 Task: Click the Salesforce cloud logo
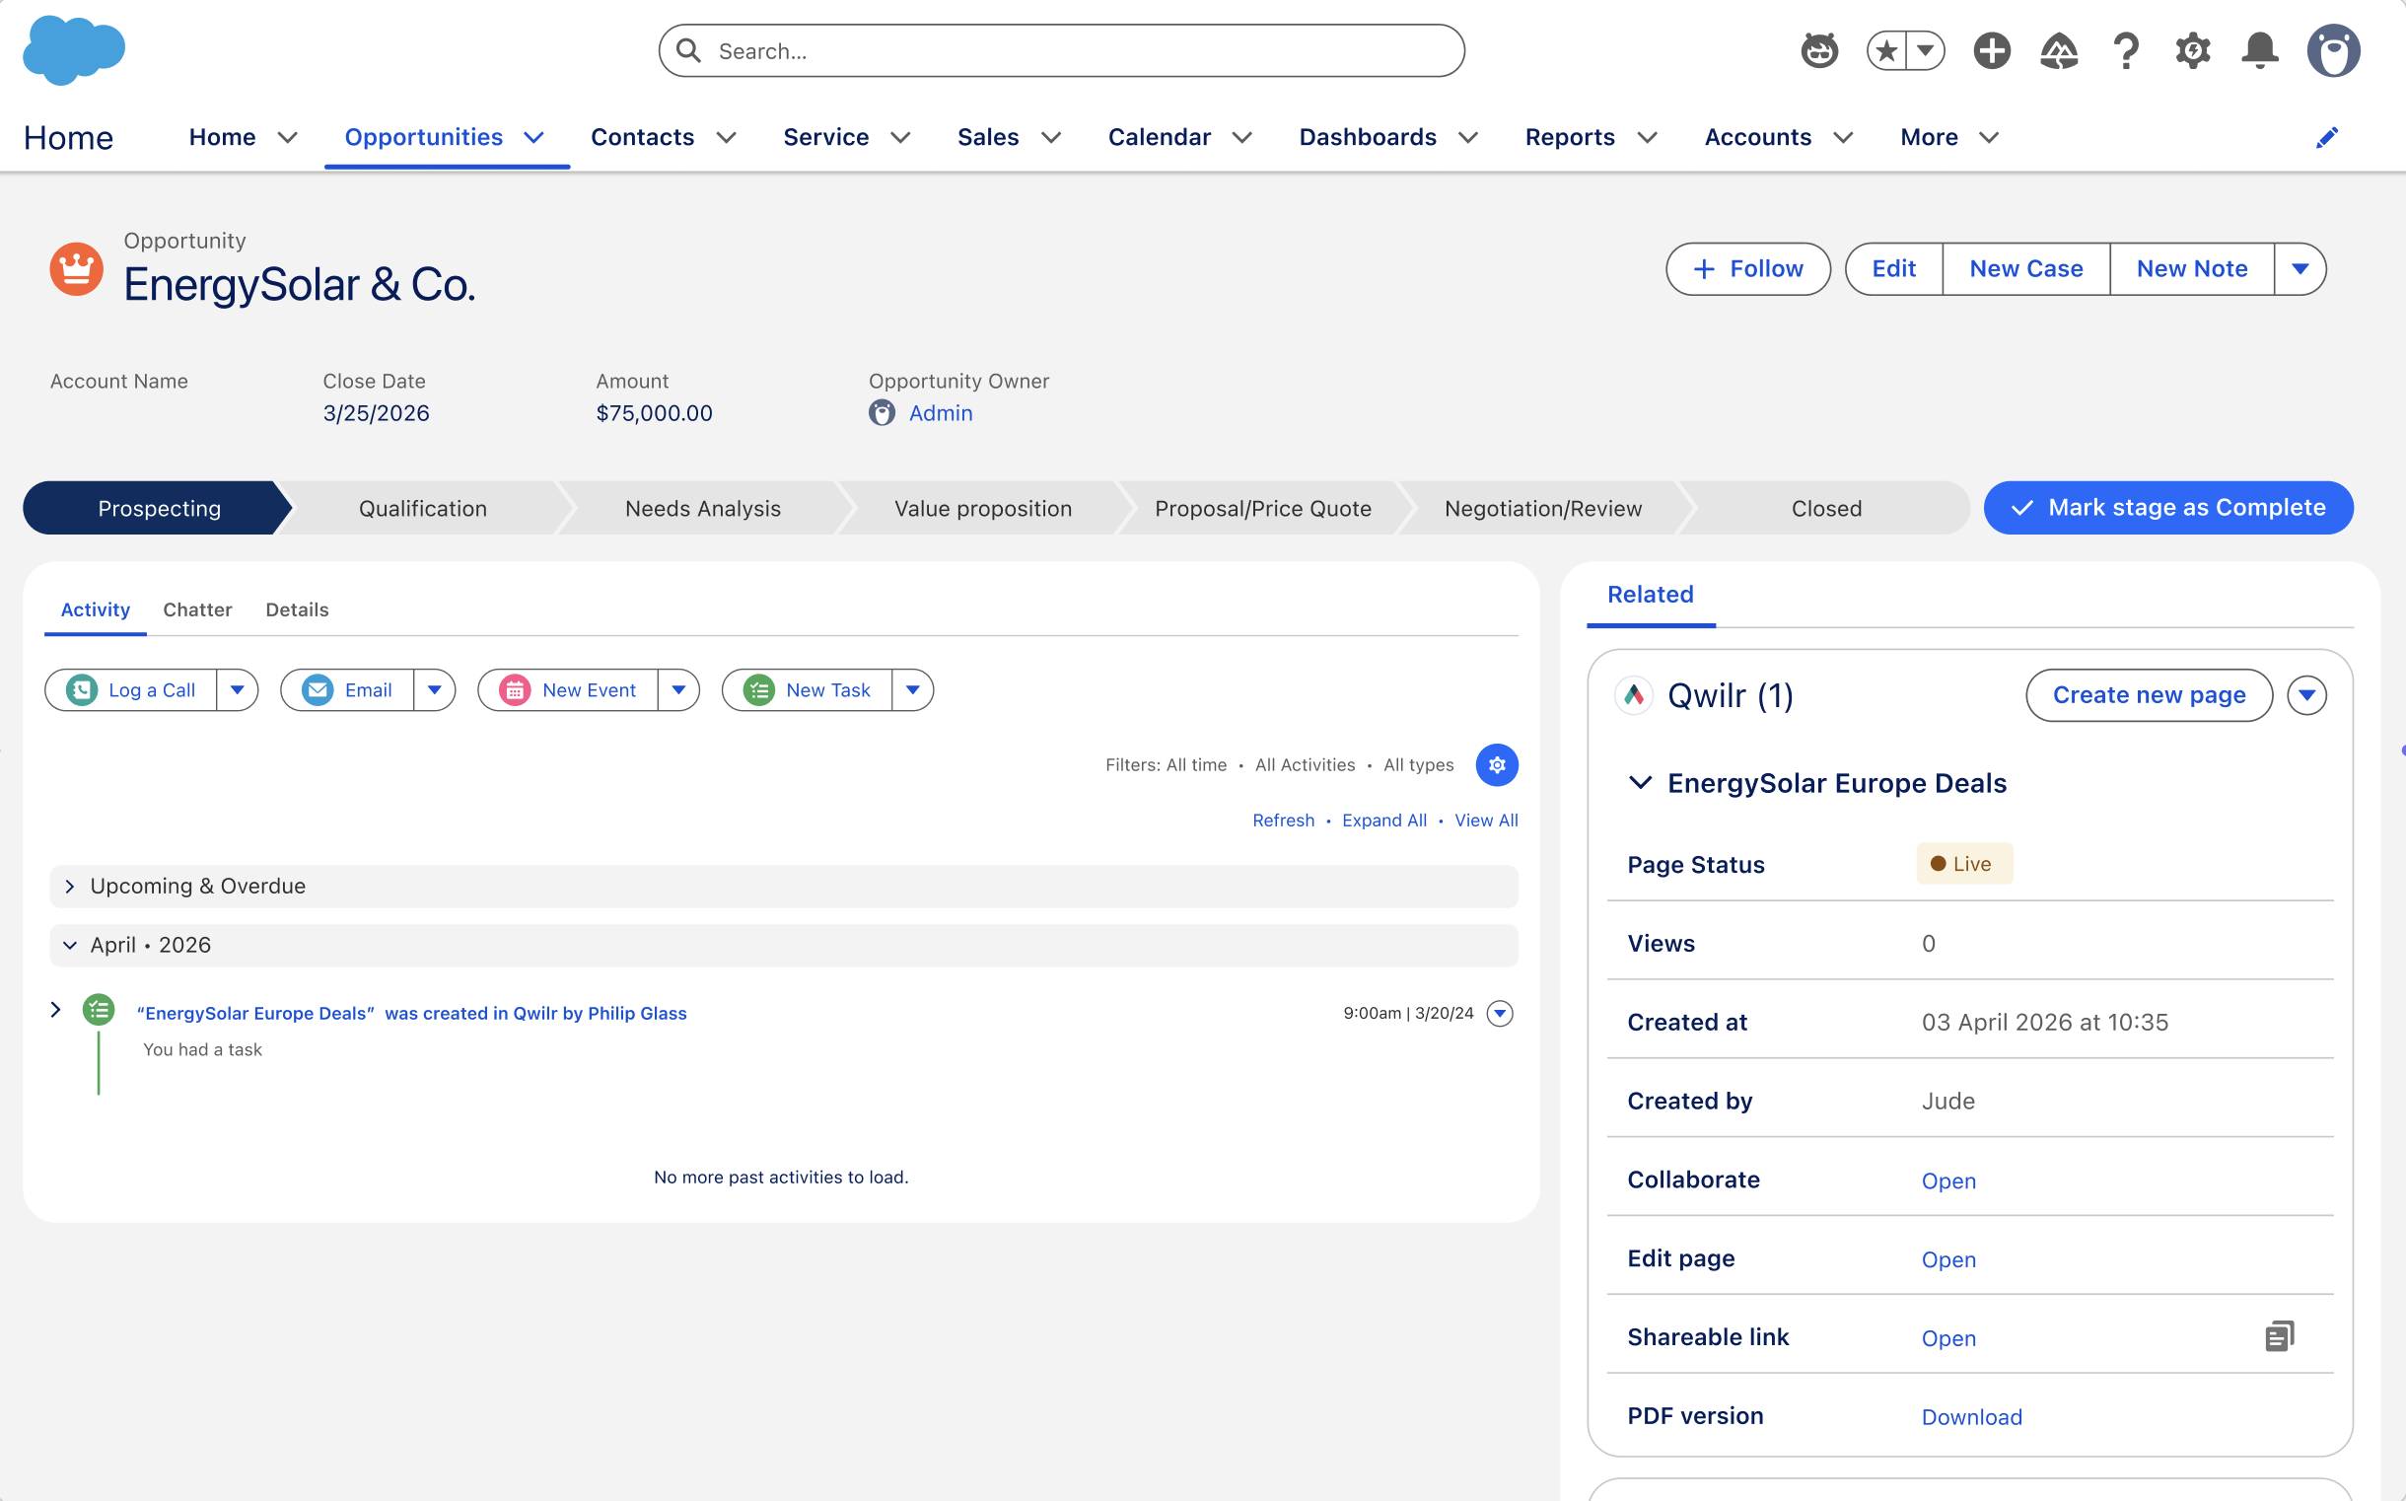point(73,49)
